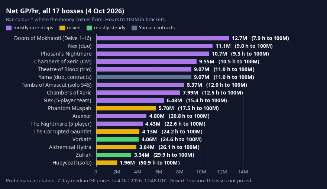Click the Phosani's Nightmare bar
The height and width of the screenshot is (189, 327).
coord(152,54)
